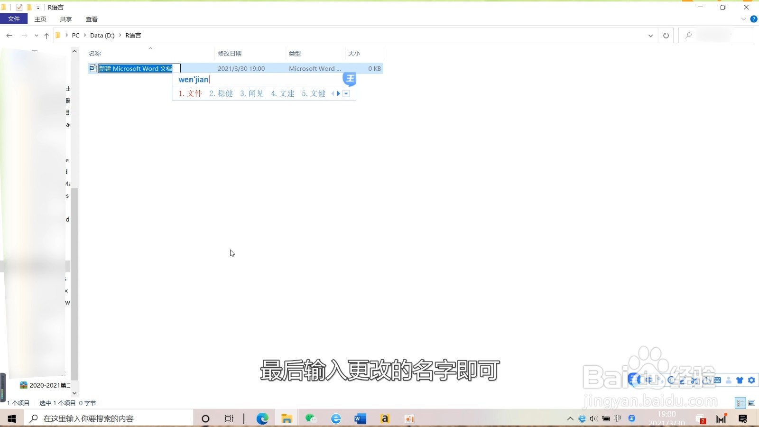759x427 pixels.
Task: Choose candidate 3. 闻见
Action: [x=252, y=93]
